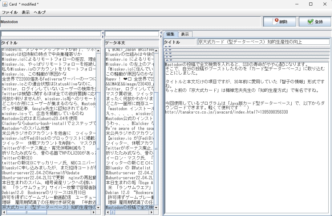Expand title list using right arrow on first divider
The width and height of the screenshot is (332, 216).
point(103,36)
